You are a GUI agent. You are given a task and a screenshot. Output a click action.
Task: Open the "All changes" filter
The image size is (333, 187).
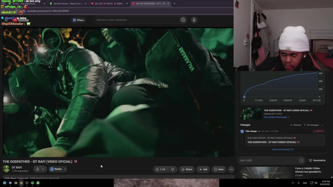point(311,125)
